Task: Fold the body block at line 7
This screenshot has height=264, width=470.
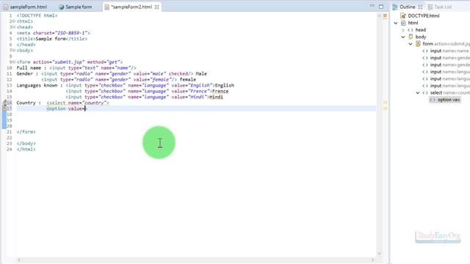Action: (x=14, y=51)
